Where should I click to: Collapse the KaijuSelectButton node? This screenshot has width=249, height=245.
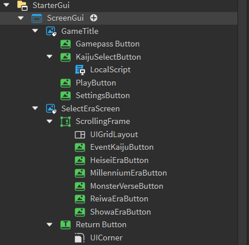(49, 57)
